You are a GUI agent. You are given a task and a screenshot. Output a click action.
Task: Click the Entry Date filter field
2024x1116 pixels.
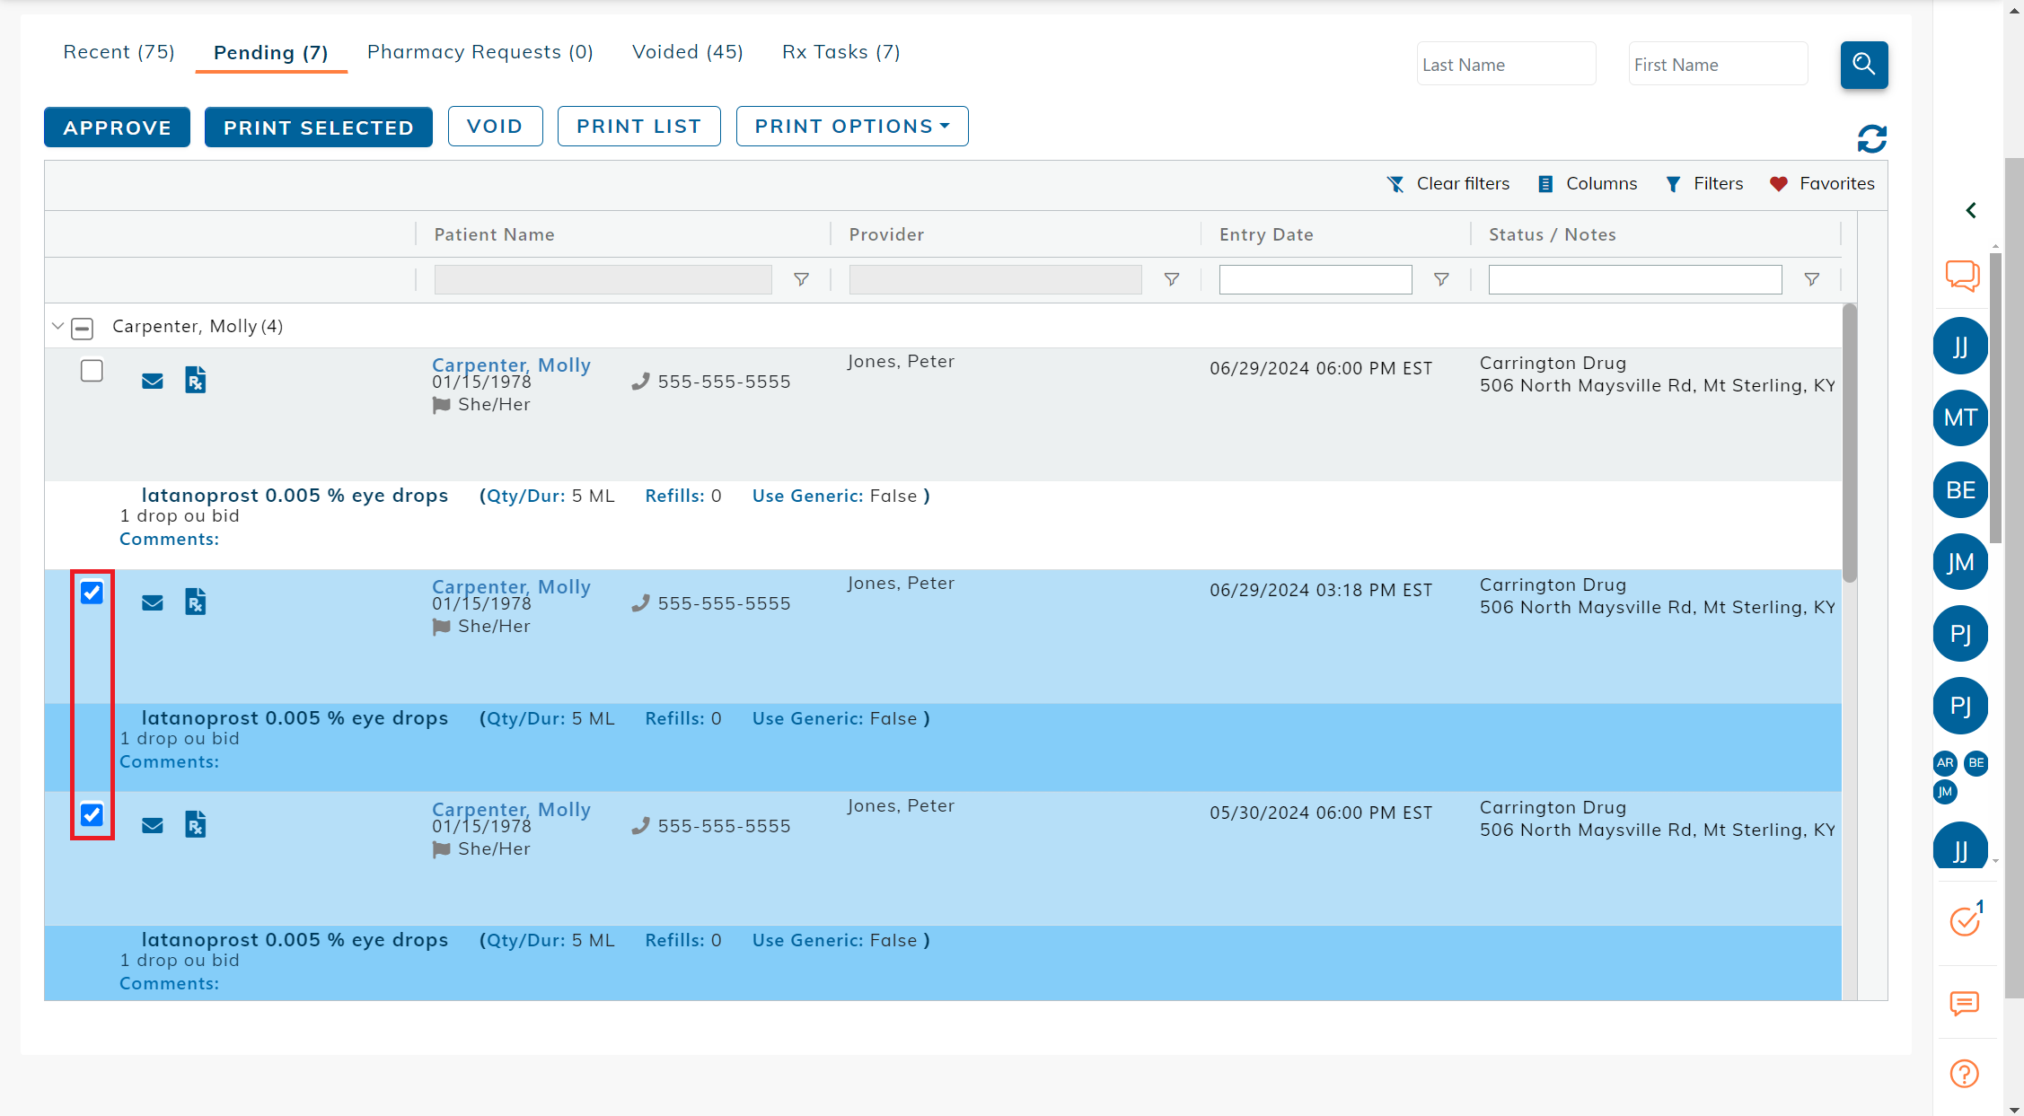[1316, 279]
